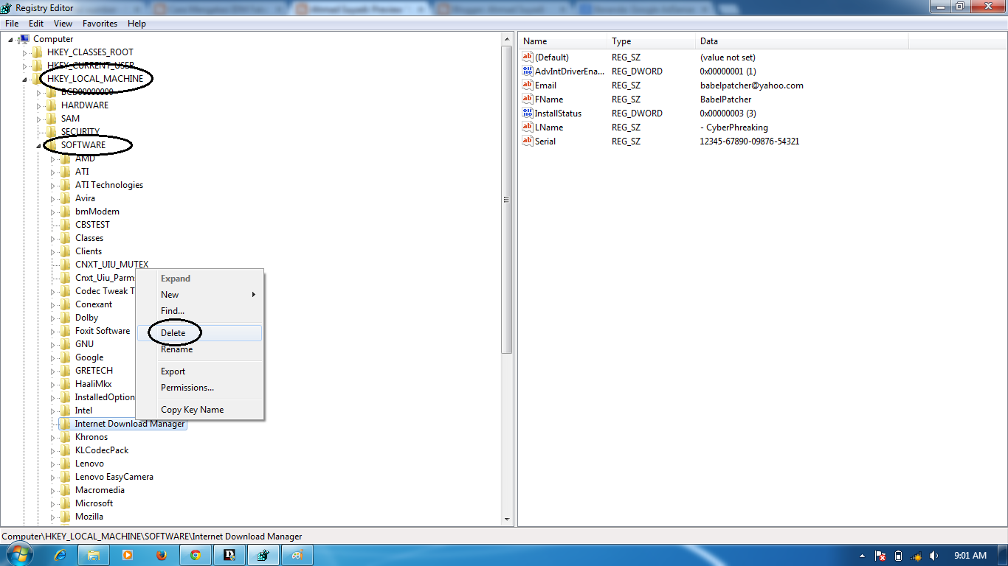The image size is (1008, 566).
Task: Collapse the SOFTWARE key
Action: 38,145
